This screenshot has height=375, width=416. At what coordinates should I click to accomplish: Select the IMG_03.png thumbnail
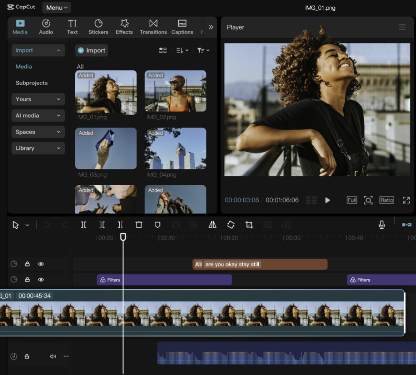[x=106, y=148]
